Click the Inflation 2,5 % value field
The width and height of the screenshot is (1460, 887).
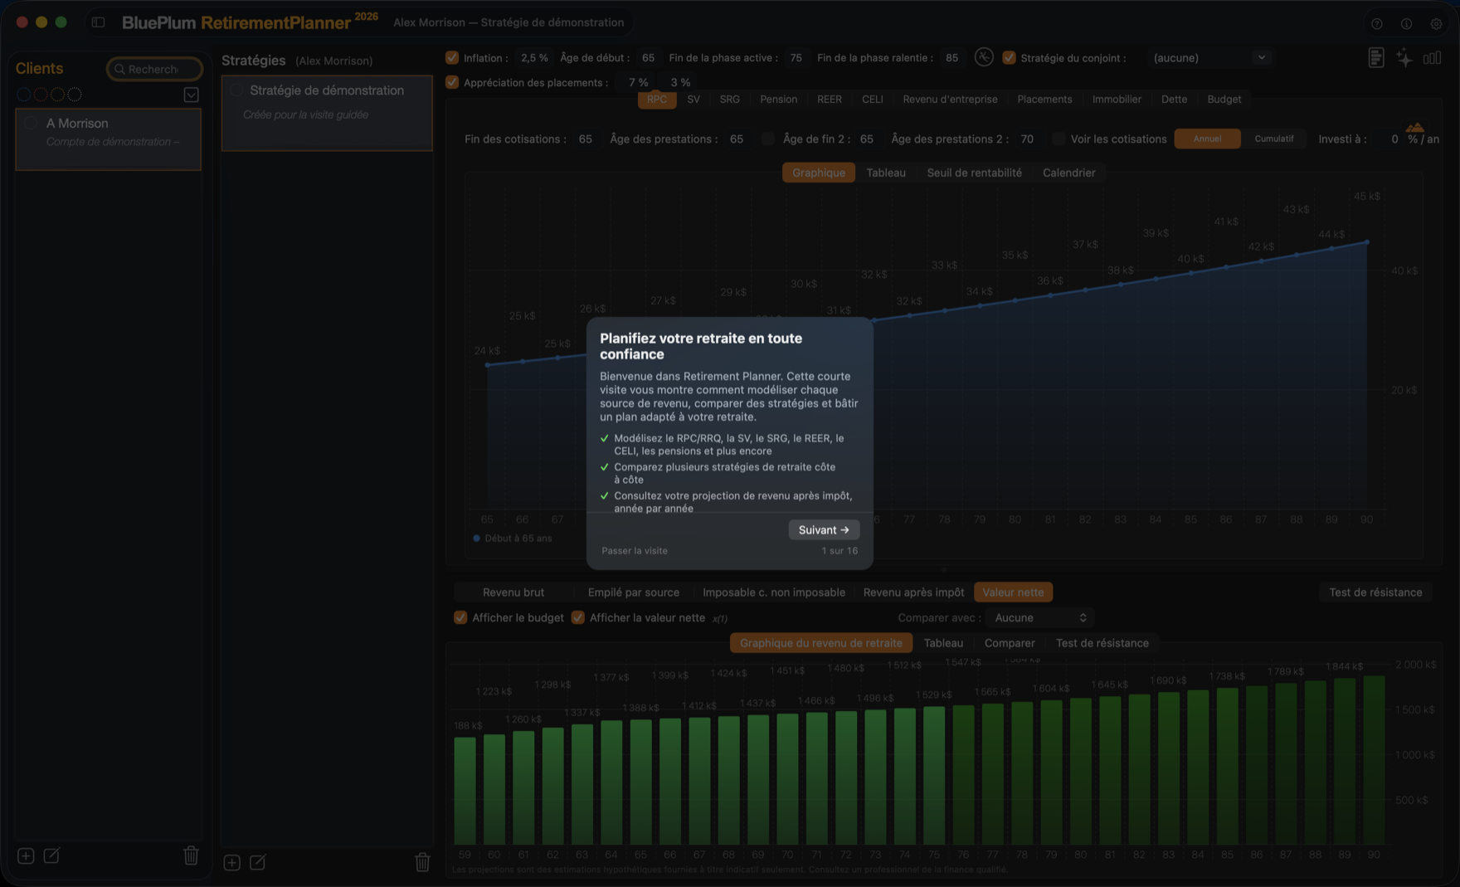point(534,58)
